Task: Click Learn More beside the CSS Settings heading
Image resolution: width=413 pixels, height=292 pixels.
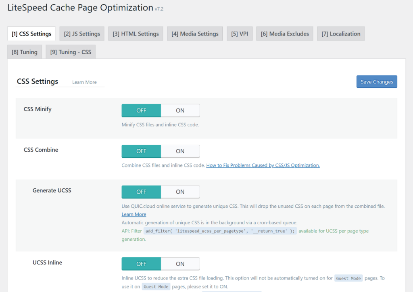Action: click(x=84, y=82)
